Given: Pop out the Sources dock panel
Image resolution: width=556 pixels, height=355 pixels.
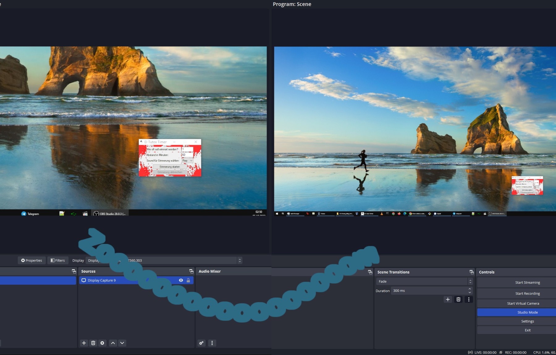Looking at the screenshot, I should pyautogui.click(x=191, y=271).
